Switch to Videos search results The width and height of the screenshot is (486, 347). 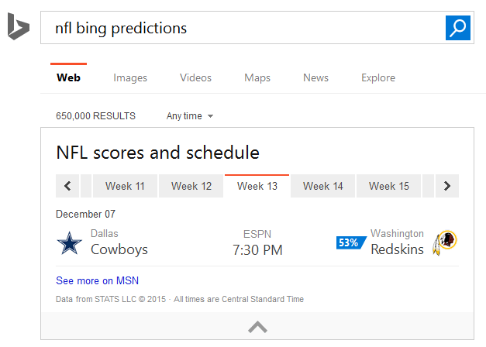point(195,77)
